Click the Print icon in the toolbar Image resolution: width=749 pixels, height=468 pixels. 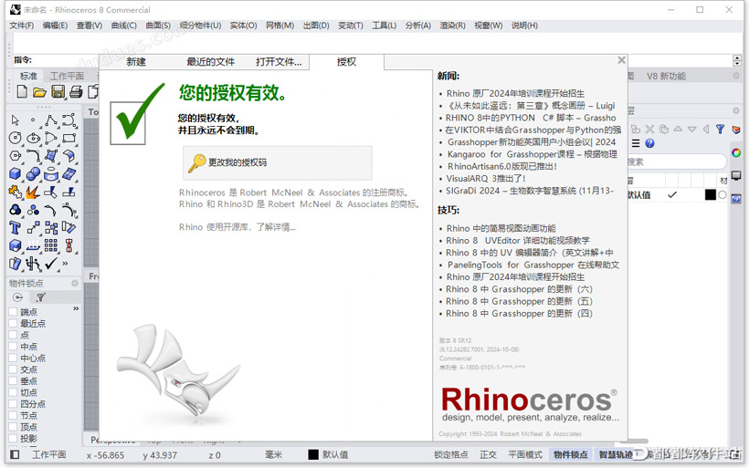click(76, 91)
